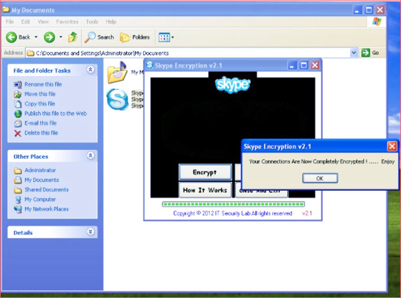Click the Move this file icon
401x298 pixels.
tap(17, 94)
